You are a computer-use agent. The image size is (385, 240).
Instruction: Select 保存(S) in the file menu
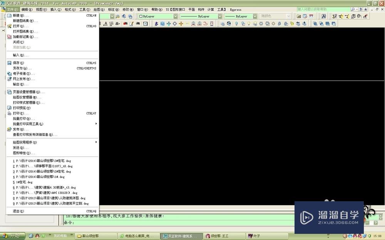coord(52,63)
